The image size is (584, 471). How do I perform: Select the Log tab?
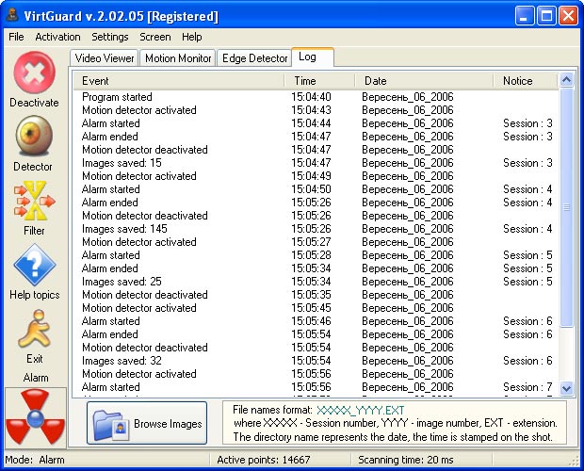312,57
